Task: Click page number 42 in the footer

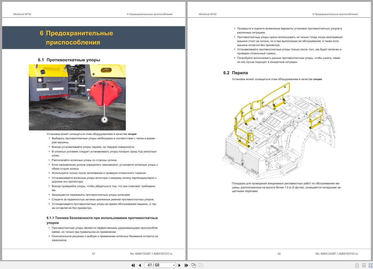Action: point(279,254)
